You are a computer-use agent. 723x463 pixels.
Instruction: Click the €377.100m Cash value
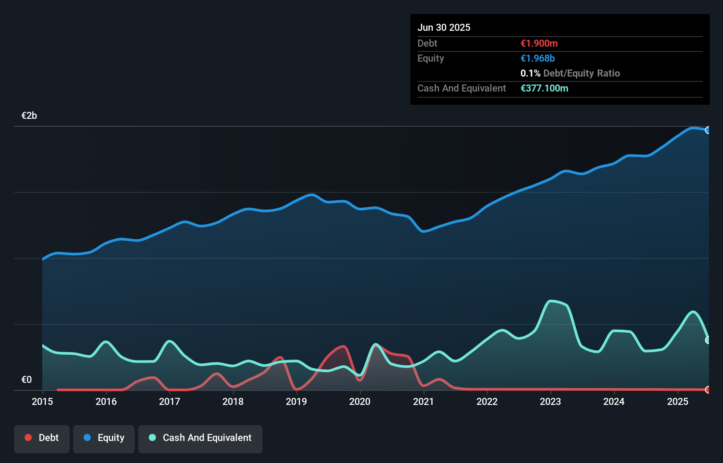(545, 88)
